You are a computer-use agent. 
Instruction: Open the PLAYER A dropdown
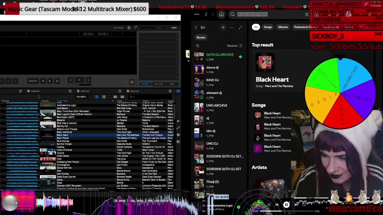click(x=83, y=97)
